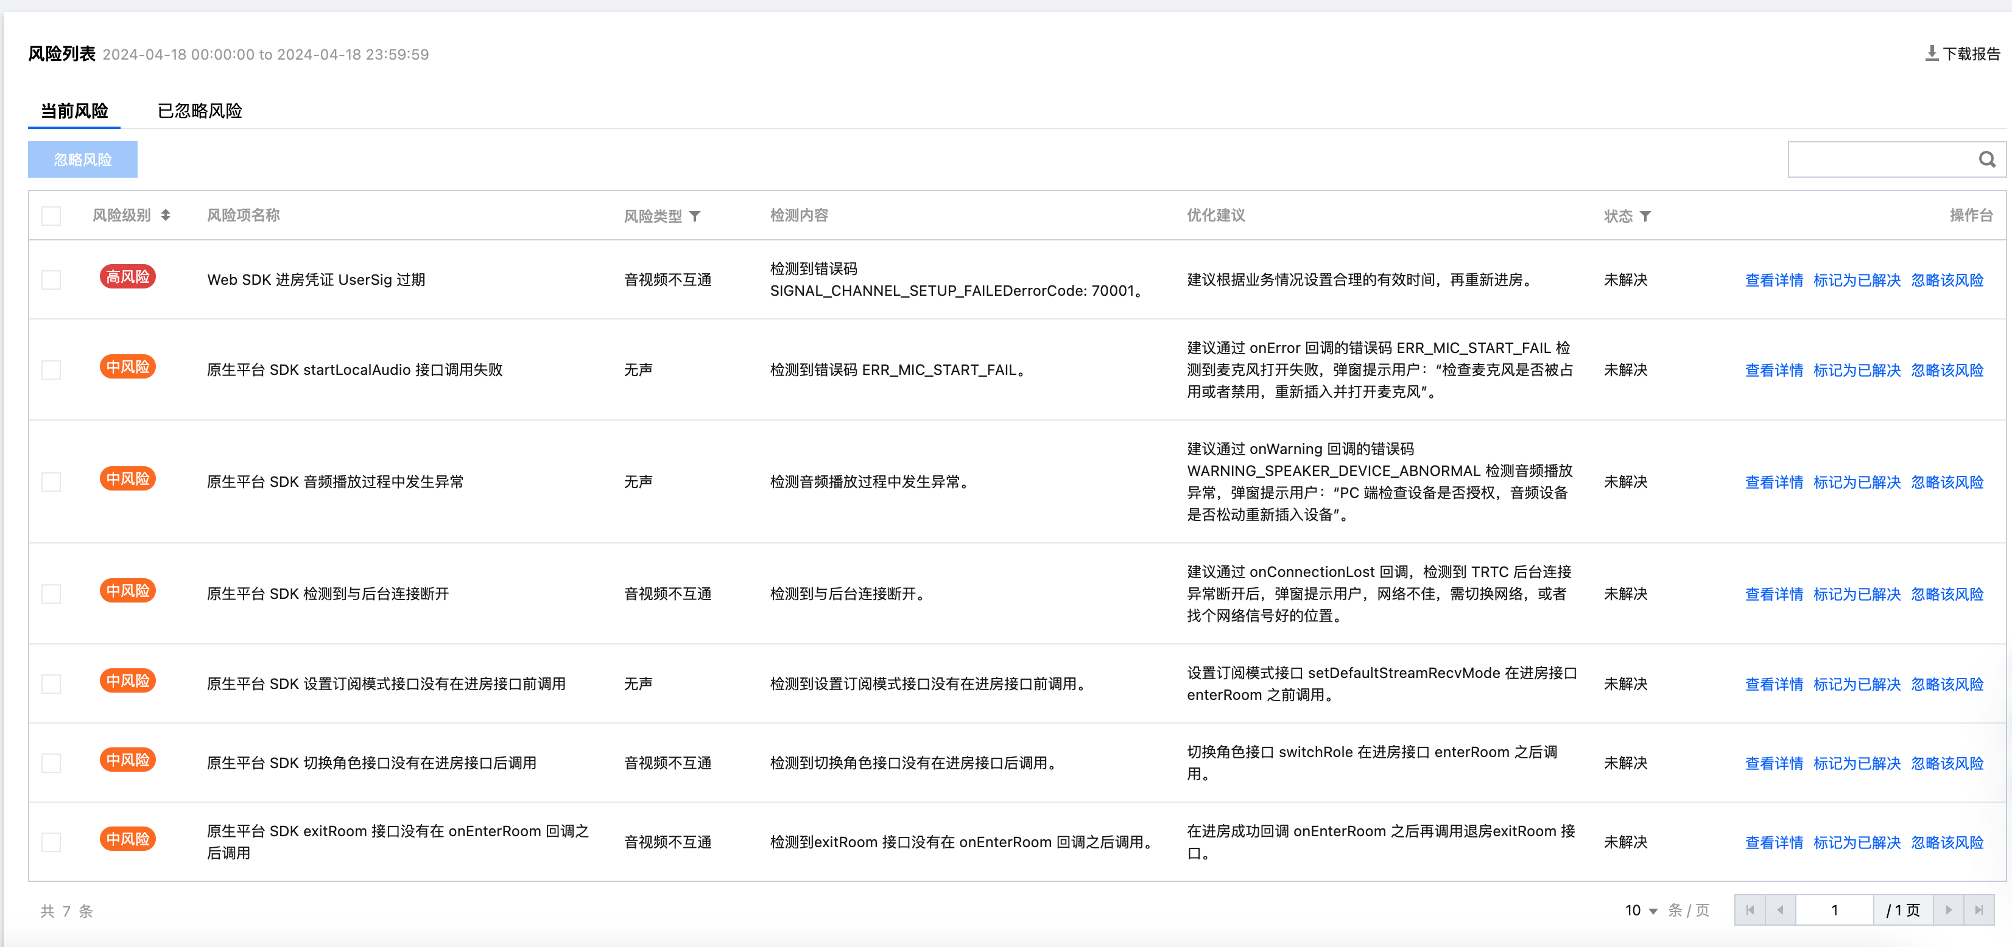This screenshot has height=947, width=2012.
Task: Toggle the select-all header checkbox
Action: click(x=52, y=216)
